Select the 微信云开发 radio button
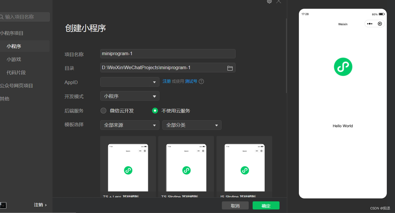Viewport: 395px width, 213px height. point(103,111)
